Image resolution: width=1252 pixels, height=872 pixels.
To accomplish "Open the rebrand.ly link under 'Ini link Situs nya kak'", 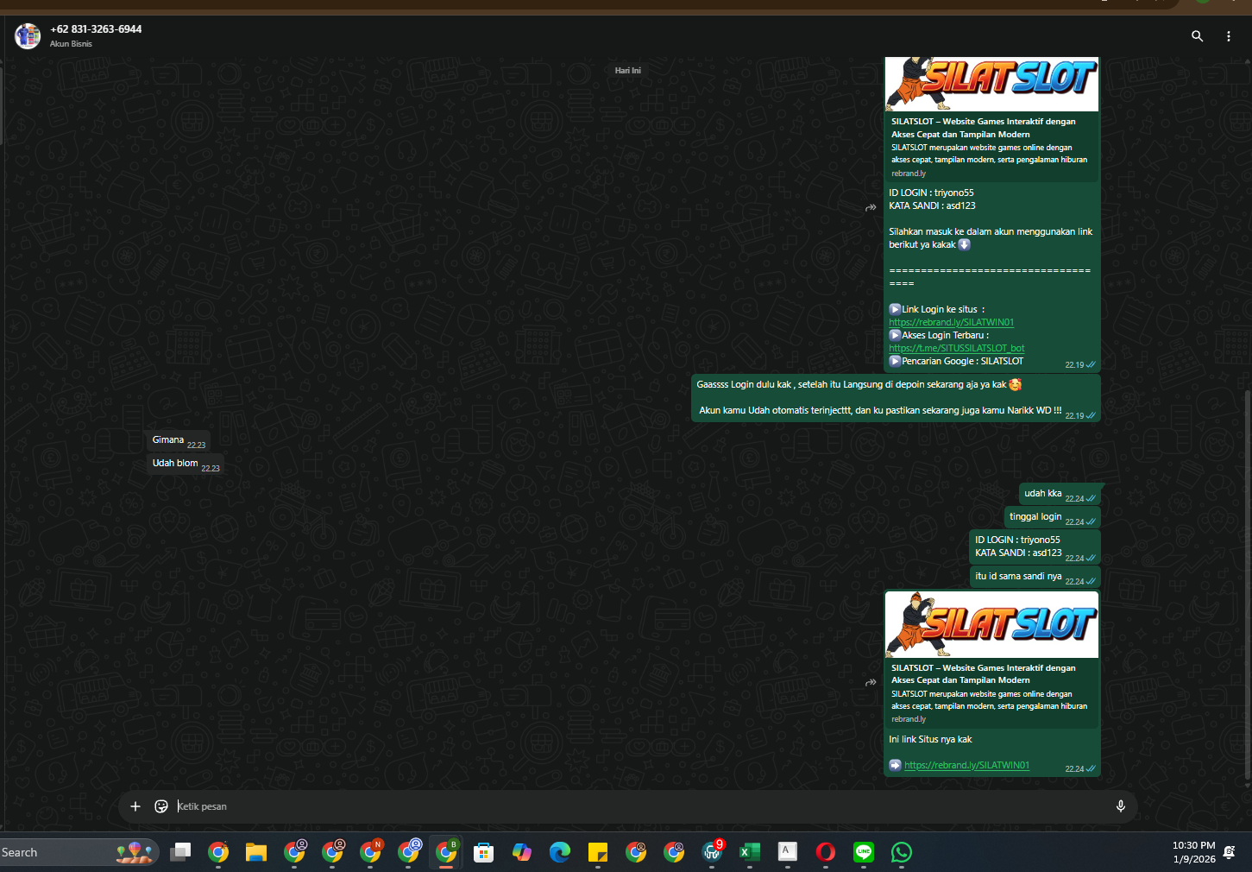I will [966, 765].
